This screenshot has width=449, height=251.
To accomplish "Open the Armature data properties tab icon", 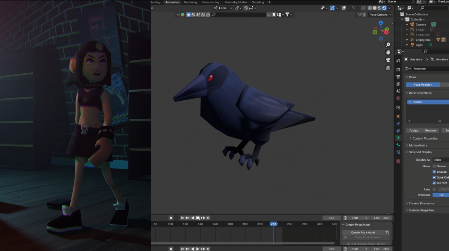I will coord(398,138).
